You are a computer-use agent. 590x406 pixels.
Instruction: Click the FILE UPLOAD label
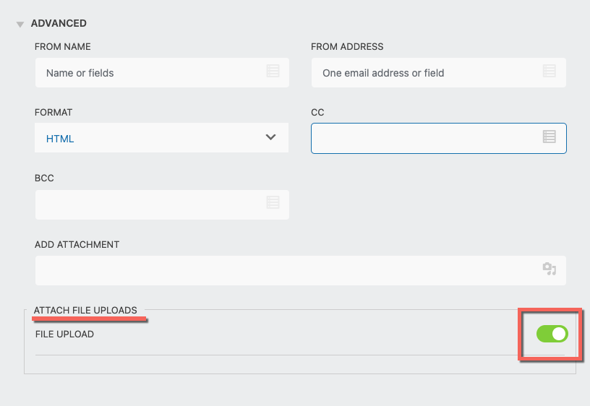(64, 334)
